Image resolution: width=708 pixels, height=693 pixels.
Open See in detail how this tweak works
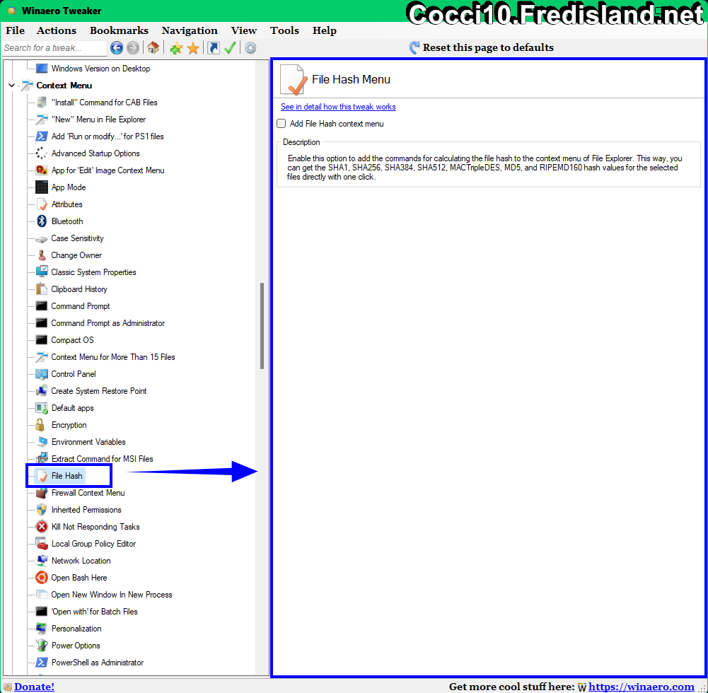click(338, 107)
